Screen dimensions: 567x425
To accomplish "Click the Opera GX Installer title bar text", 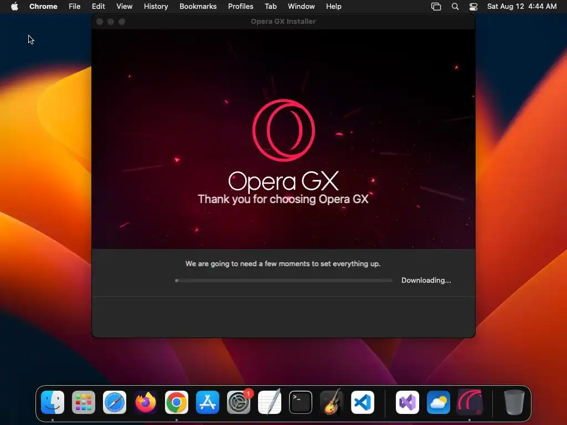I will (x=283, y=22).
